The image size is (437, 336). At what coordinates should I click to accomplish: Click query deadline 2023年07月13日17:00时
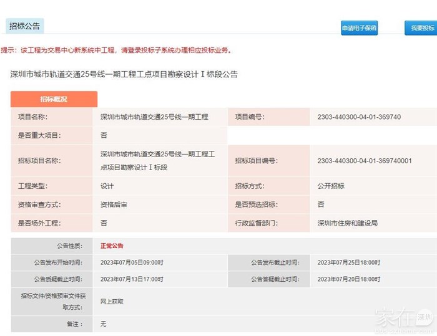click(132, 279)
